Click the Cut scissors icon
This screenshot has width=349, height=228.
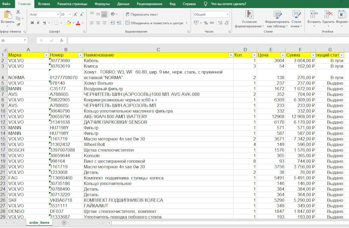[x=18, y=12]
